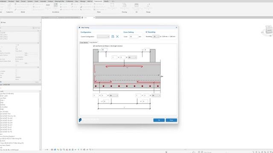This screenshot has height=153, width=273.
Task: Open the 3D View type selector in Properties
Action: pos(20,23)
